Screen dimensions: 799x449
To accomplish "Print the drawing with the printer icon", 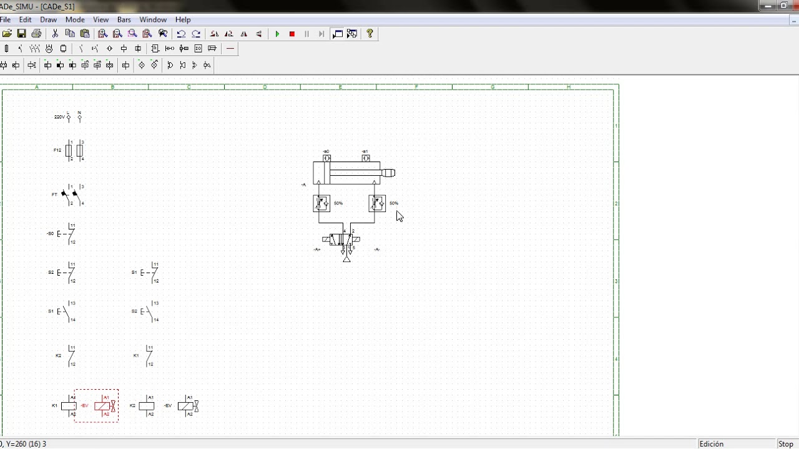I will [36, 34].
